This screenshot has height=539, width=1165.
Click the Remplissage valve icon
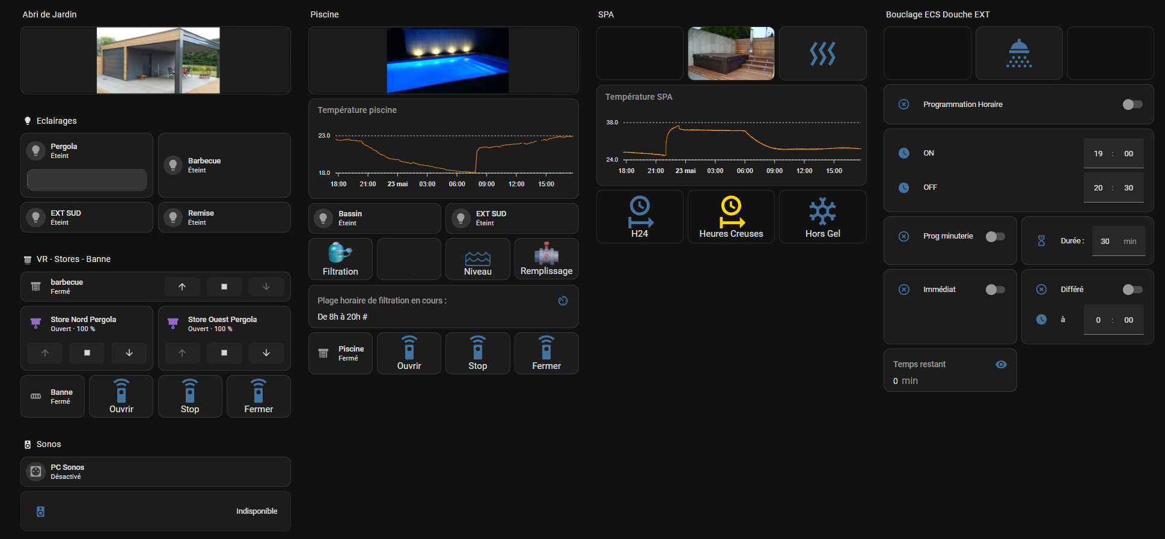point(546,254)
